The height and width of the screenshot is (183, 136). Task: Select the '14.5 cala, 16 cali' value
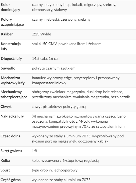(46, 58)
